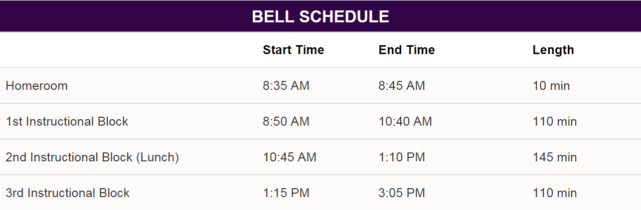Click the 8:35 AM start time
This screenshot has width=641, height=210.
[286, 86]
